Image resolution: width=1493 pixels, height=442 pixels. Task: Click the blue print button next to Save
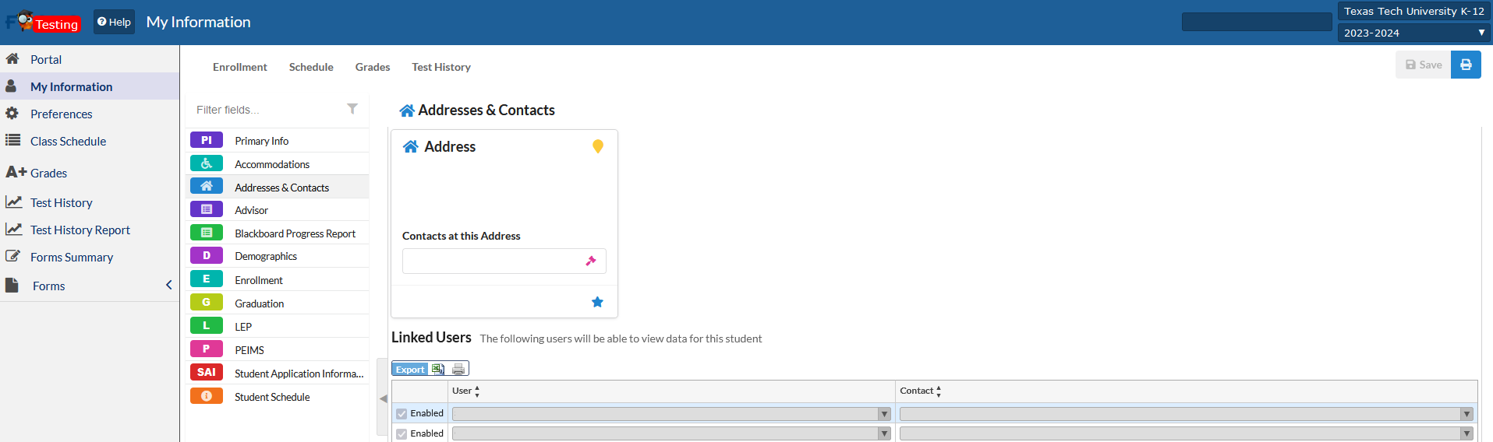pyautogui.click(x=1466, y=65)
